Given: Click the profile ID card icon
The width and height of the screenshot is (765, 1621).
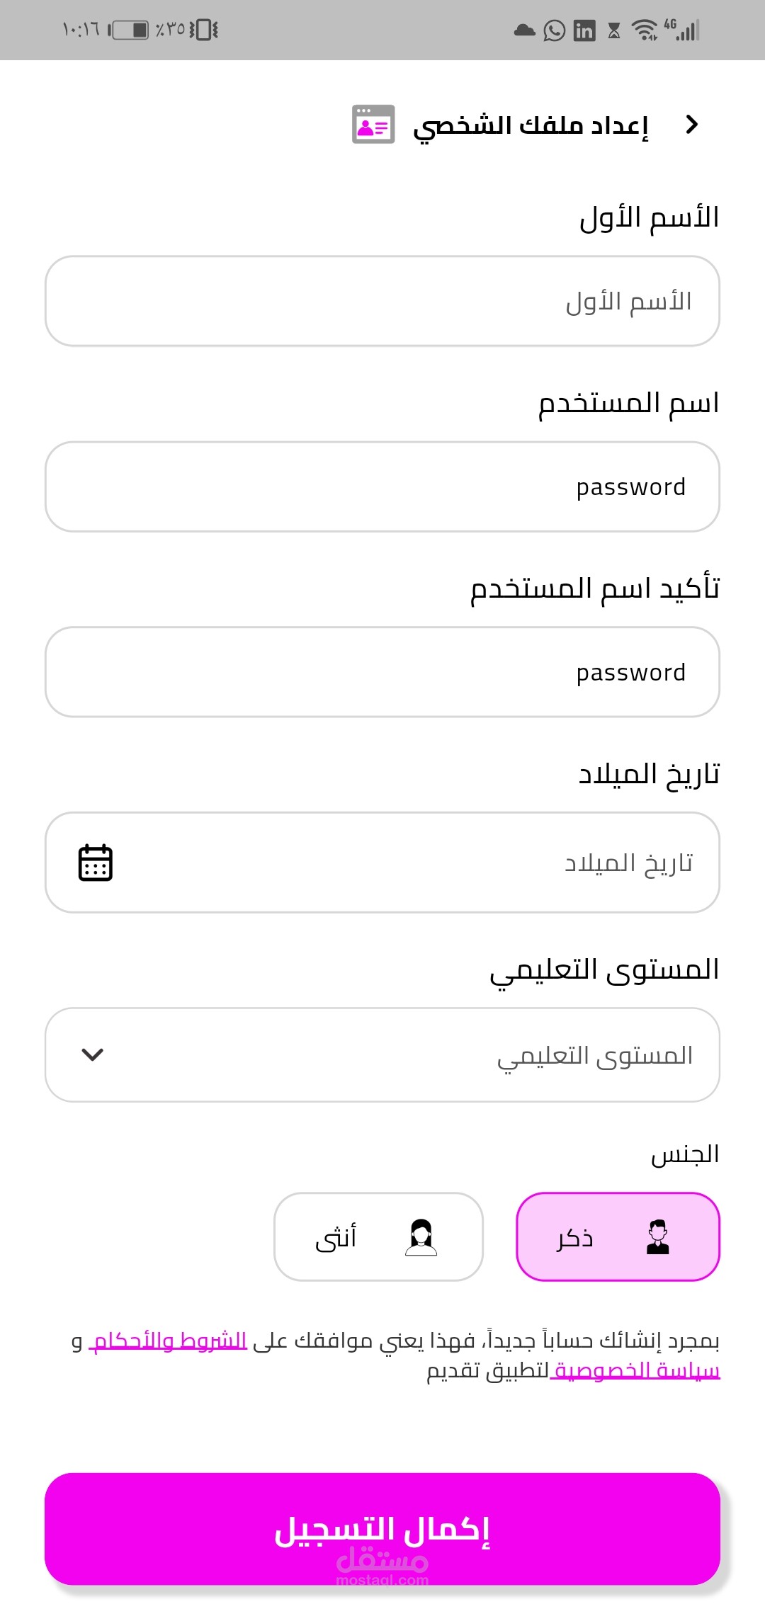Looking at the screenshot, I should coord(373,125).
